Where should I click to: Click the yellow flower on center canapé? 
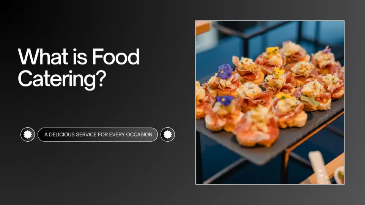(278, 71)
